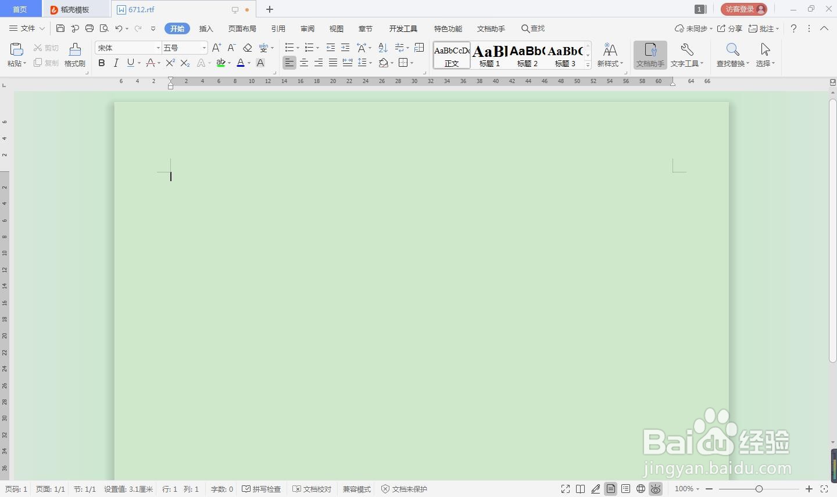
Task: Click the Print icon in quick toolbar
Action: 90,28
